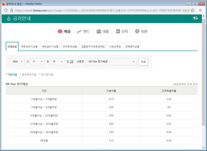Image resolution: width=207 pixels, height=151 pixels.
Task: Click the 6개월이상 ~ 12개월미만 row label
Action: pos(44,115)
